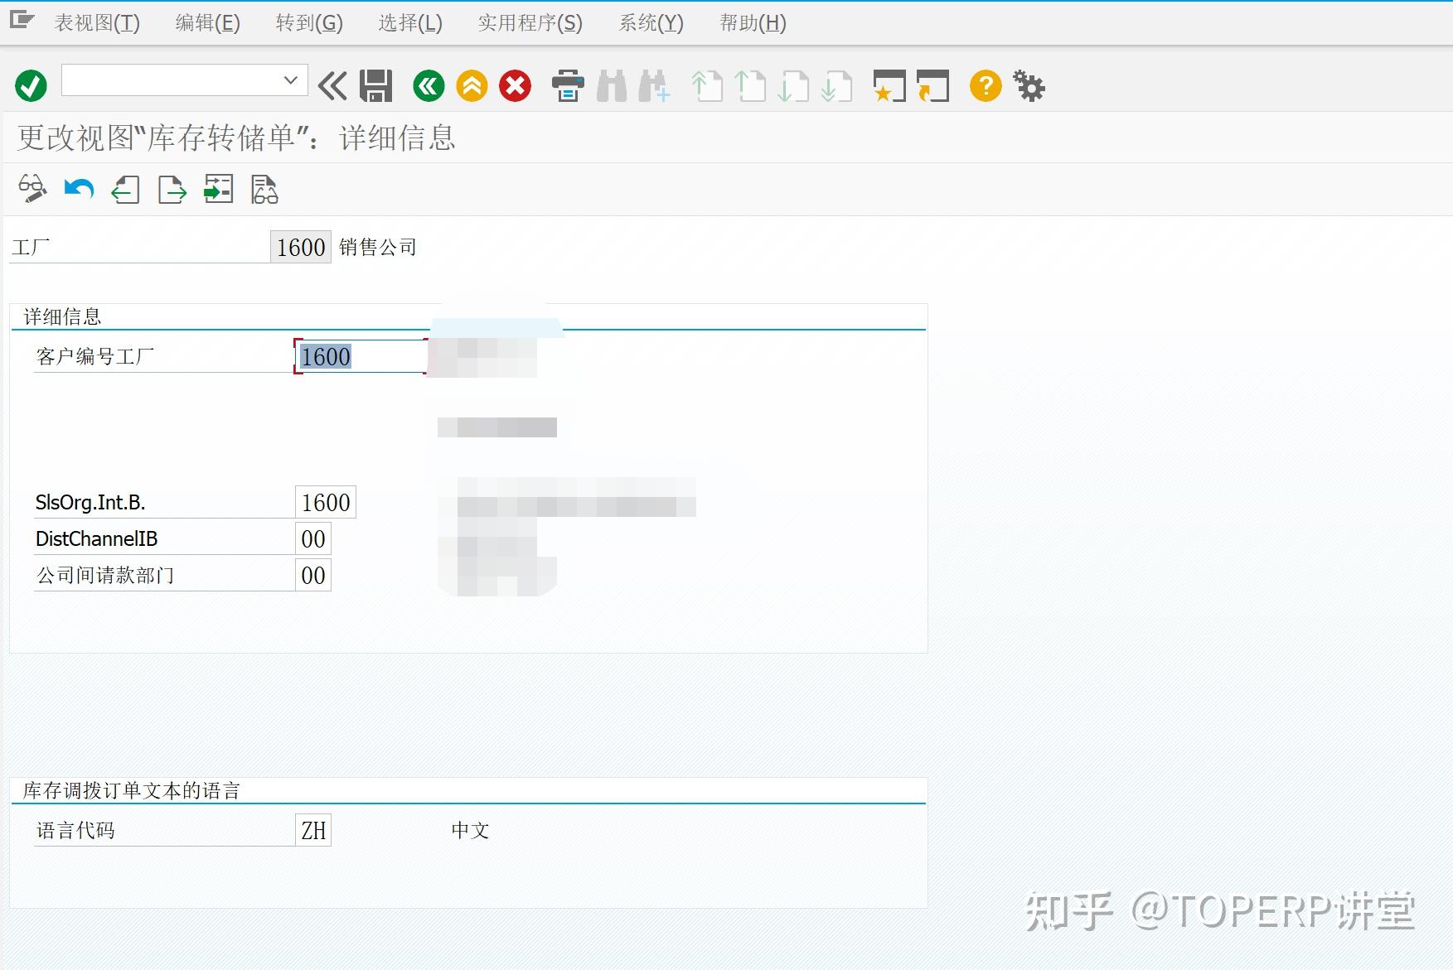Go to the previous entry
This screenshot has height=970, width=1453.
click(x=124, y=189)
